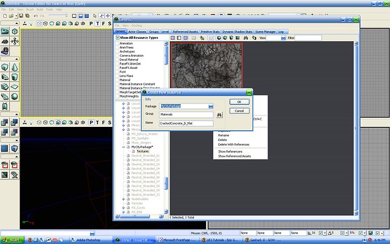
Task: Switch to the Actor Classes tab
Action: click(137, 31)
